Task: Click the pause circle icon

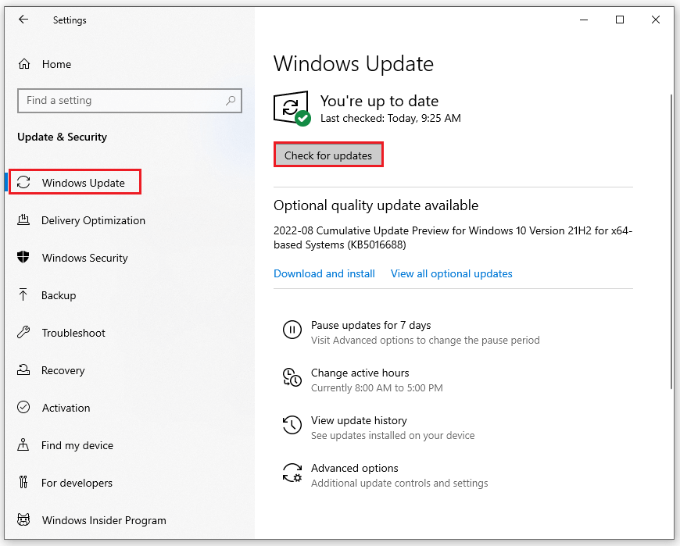Action: point(292,330)
